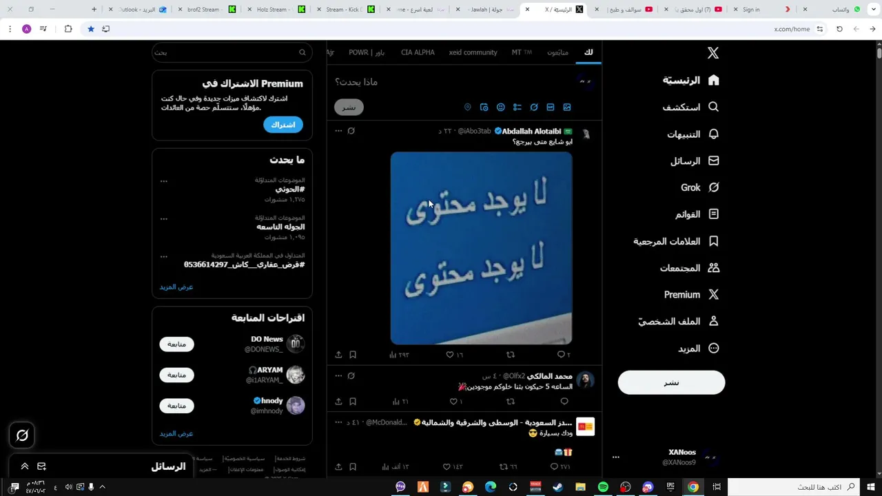Tag location icon in composer
The height and width of the screenshot is (496, 882).
468,107
